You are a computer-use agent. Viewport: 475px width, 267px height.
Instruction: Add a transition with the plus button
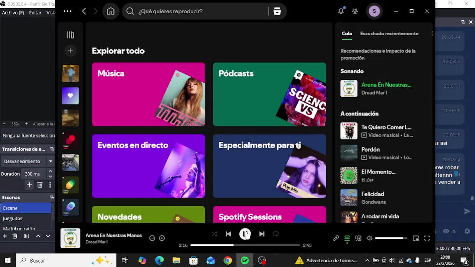[x=29, y=185]
